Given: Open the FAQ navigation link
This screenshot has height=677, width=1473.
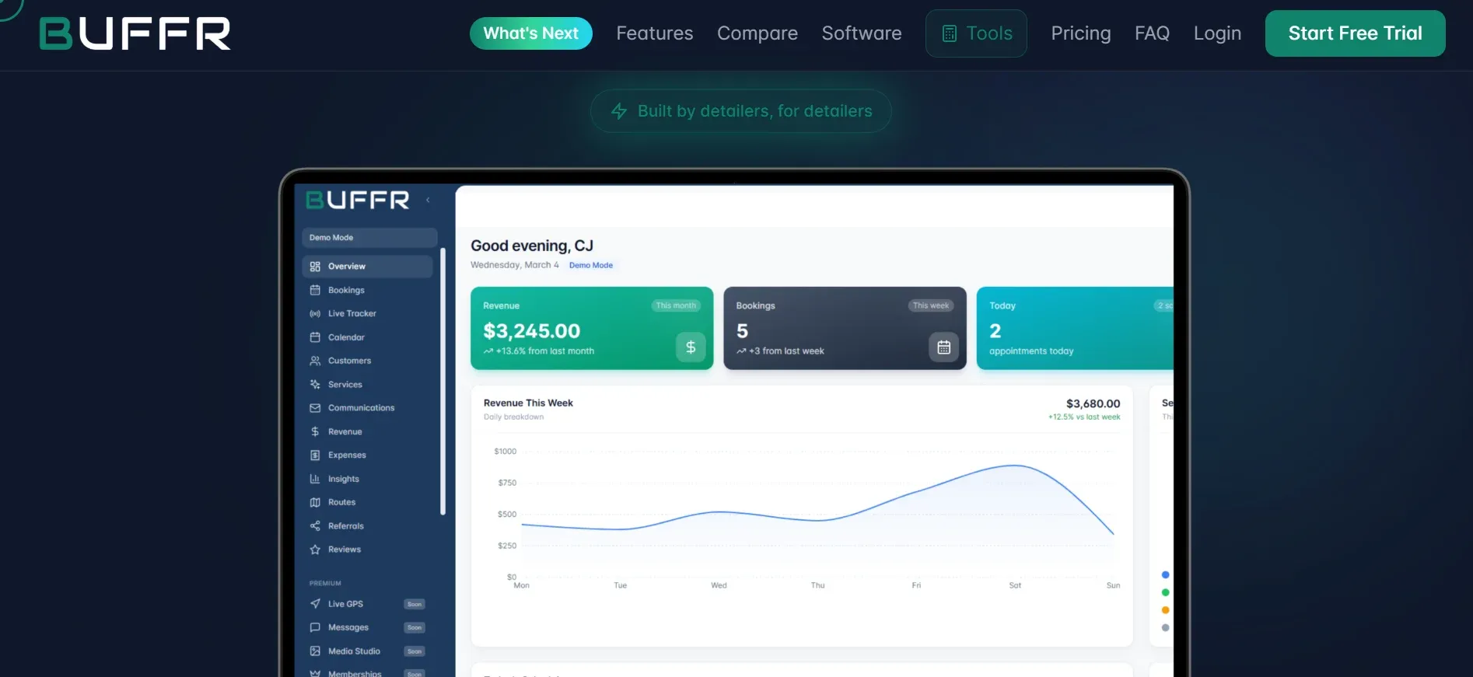Looking at the screenshot, I should [x=1152, y=33].
